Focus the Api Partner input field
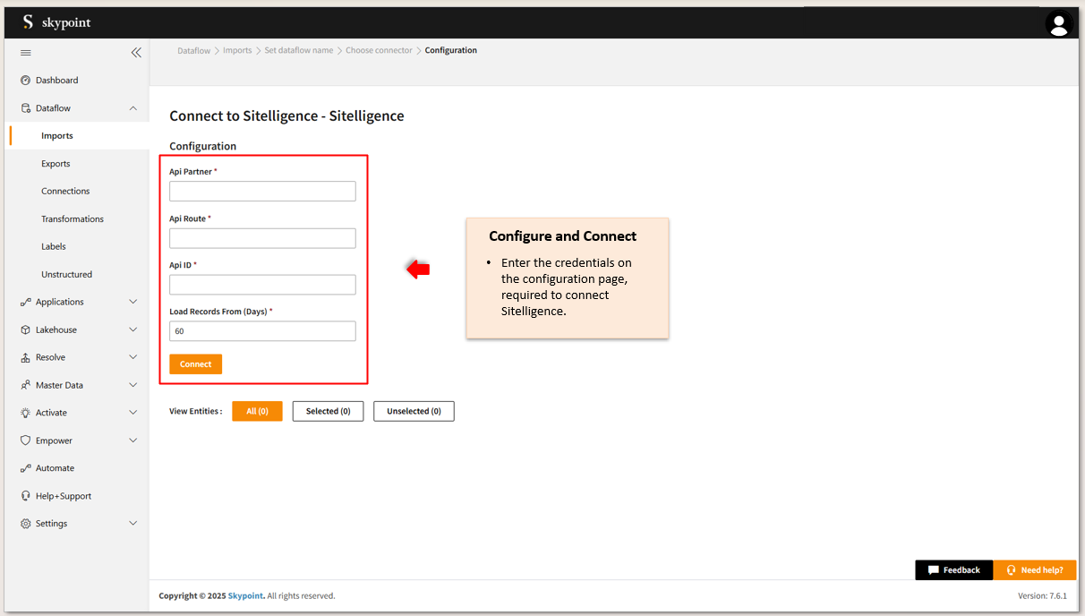 click(x=262, y=192)
